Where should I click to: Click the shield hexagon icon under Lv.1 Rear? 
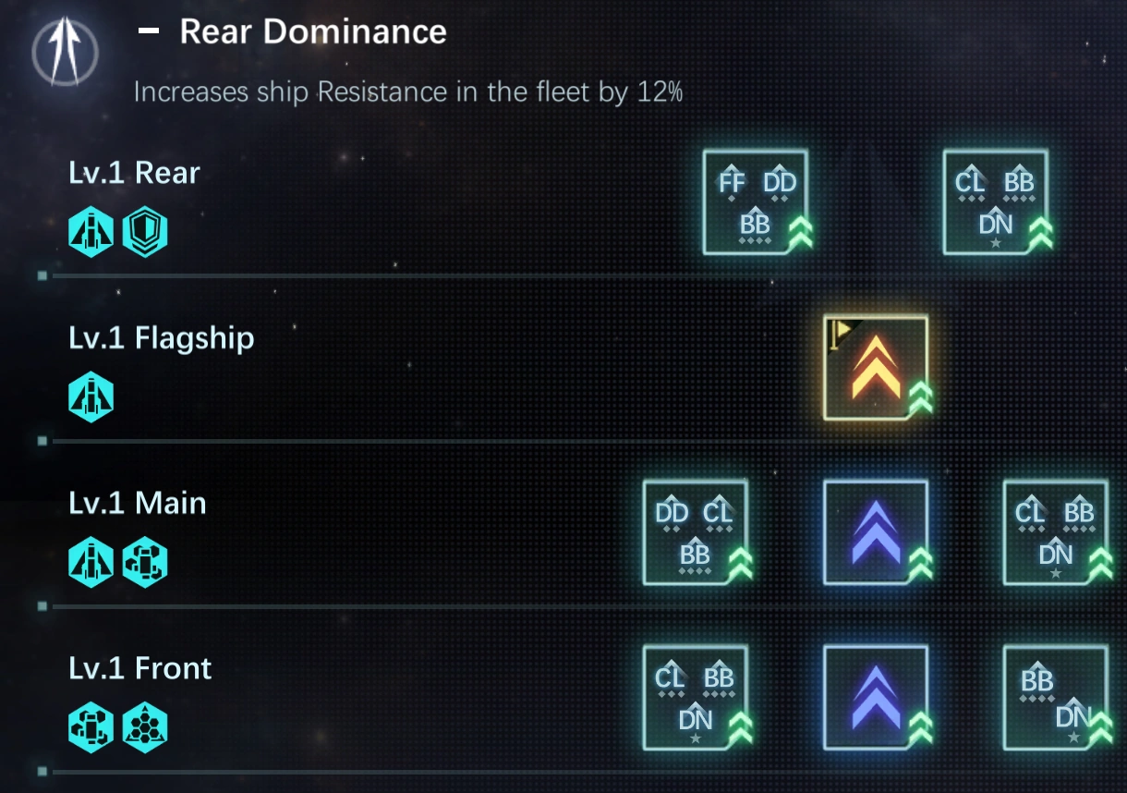coord(145,233)
